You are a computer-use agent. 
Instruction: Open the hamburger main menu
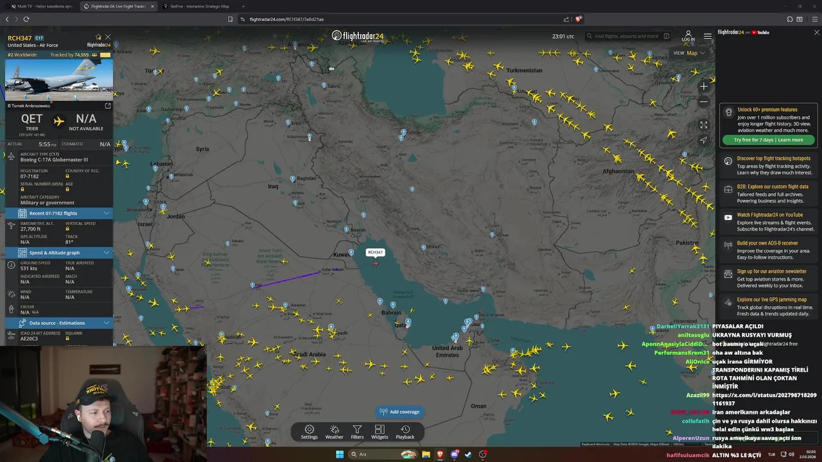pyautogui.click(x=707, y=36)
